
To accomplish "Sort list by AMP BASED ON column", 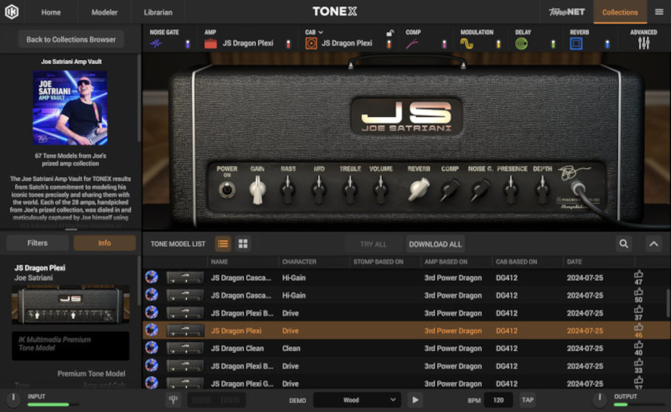I will [446, 262].
